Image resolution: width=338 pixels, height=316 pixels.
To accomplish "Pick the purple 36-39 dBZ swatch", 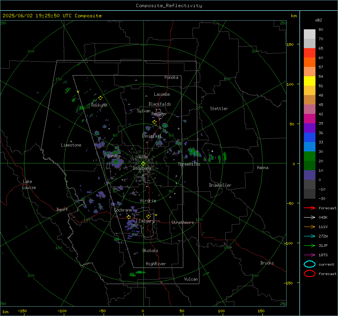I will [x=309, y=128].
